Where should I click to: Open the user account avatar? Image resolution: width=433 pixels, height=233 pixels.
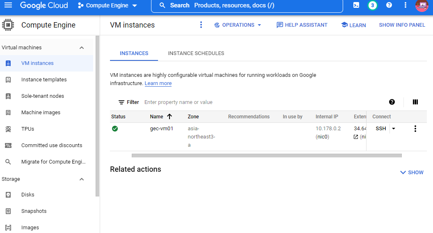tap(422, 5)
